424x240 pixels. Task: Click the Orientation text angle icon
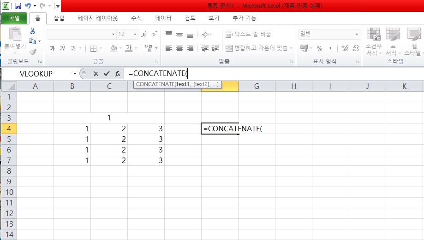coord(205,34)
